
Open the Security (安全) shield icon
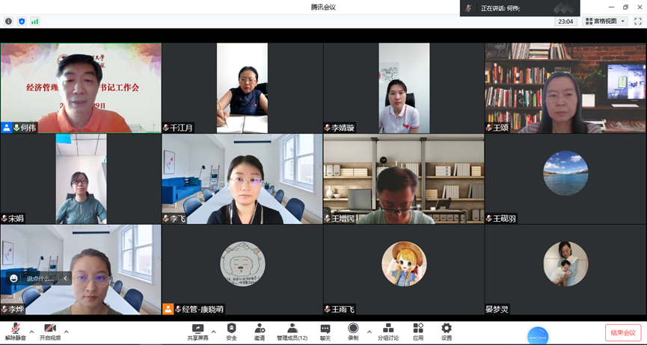(231, 332)
